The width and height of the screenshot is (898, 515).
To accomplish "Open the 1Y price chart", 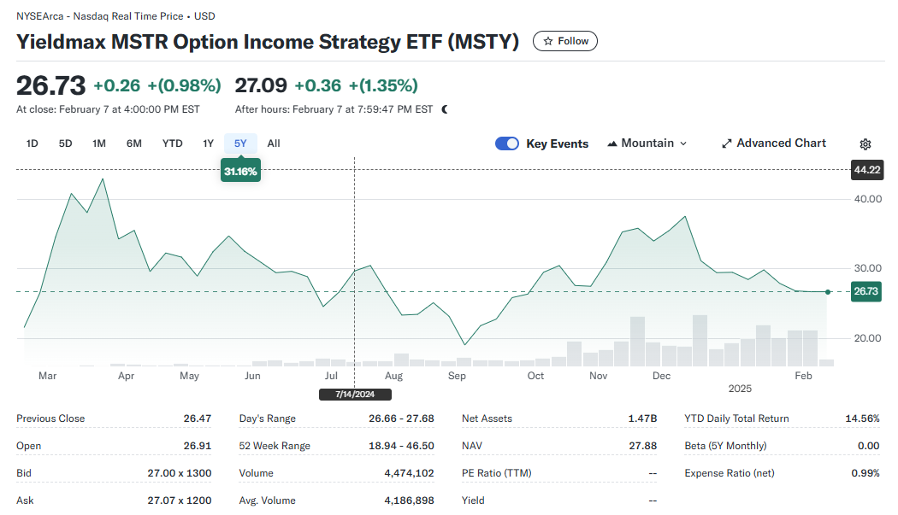I will [208, 143].
